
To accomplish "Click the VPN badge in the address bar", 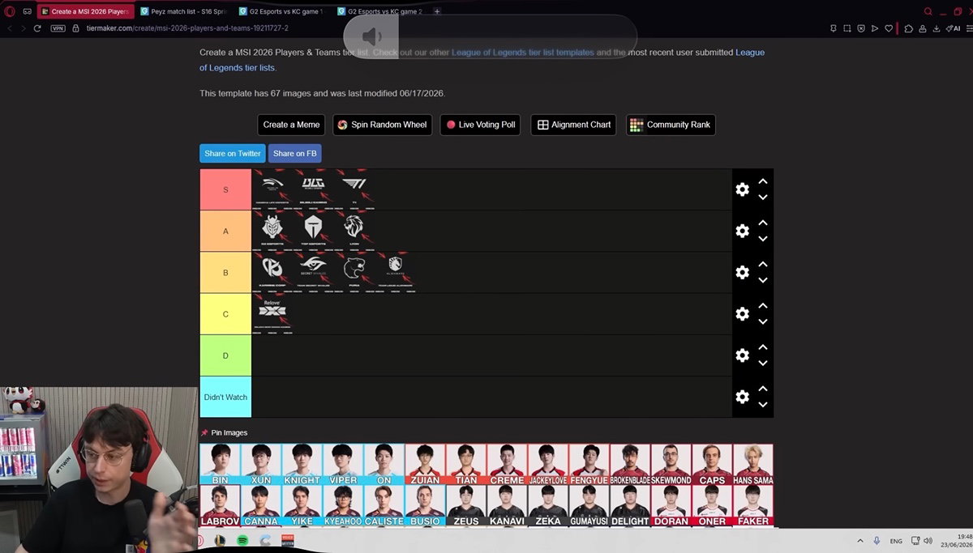I will pyautogui.click(x=58, y=28).
